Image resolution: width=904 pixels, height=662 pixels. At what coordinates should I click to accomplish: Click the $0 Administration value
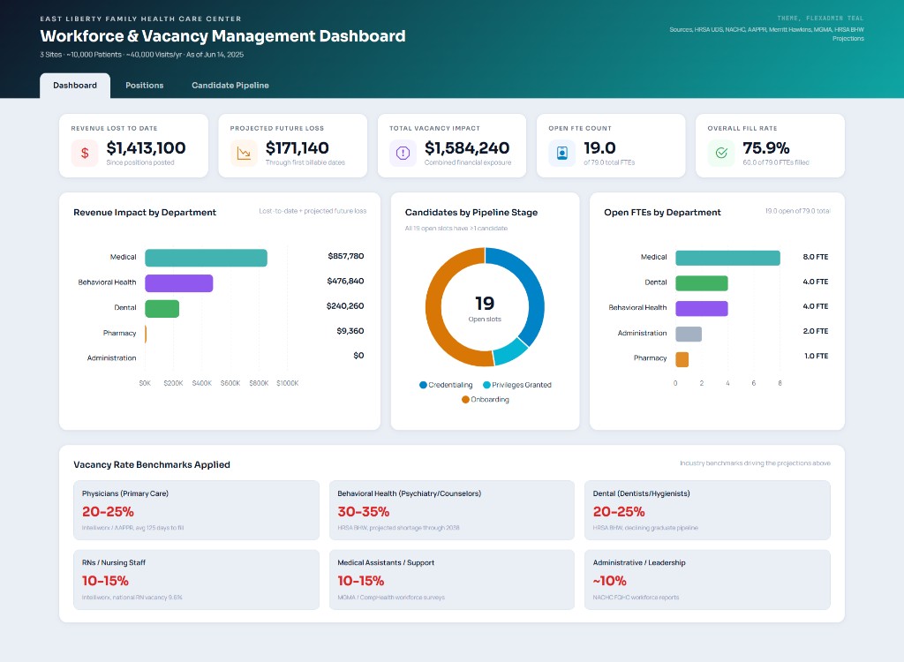point(358,355)
